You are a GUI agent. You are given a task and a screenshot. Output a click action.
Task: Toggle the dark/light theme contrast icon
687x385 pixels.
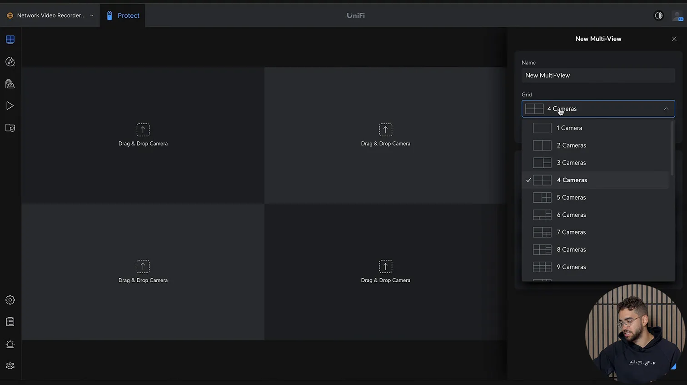tap(658, 15)
